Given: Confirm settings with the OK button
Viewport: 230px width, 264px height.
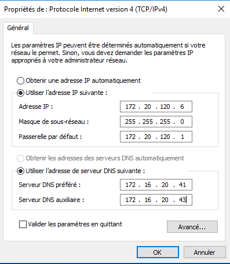Looking at the screenshot, I should click(158, 252).
